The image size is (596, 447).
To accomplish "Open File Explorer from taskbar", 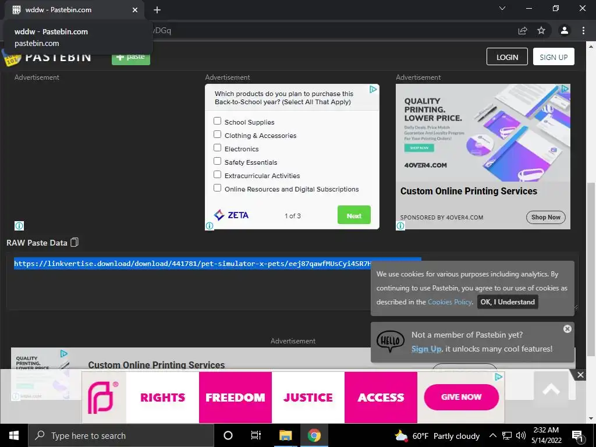I will 285,435.
